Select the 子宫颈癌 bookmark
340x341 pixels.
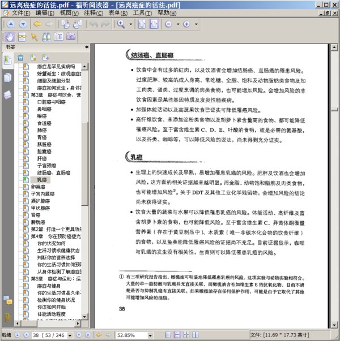(x=46, y=166)
